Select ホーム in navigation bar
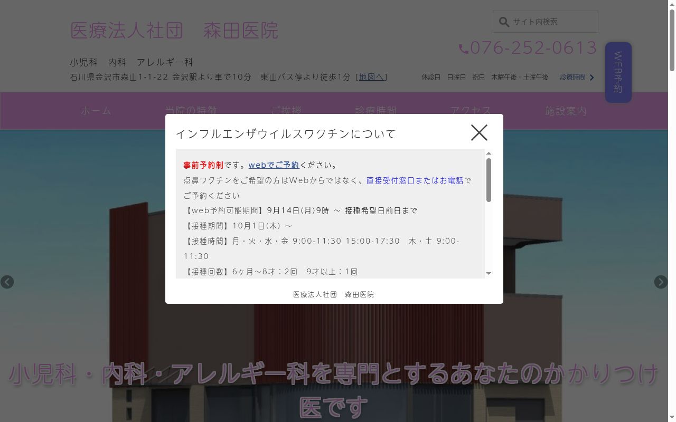The width and height of the screenshot is (676, 422). (x=96, y=111)
